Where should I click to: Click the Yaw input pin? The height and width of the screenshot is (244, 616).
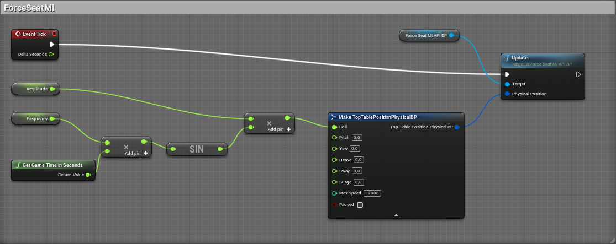334,148
